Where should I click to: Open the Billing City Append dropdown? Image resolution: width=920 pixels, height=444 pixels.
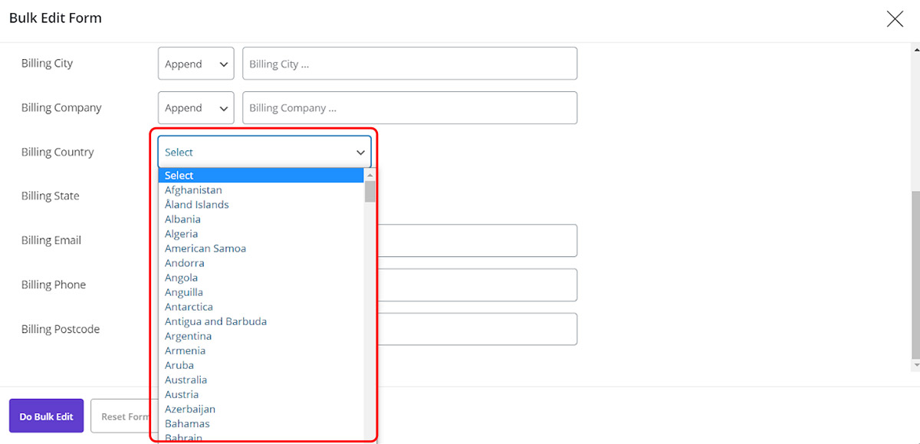coord(195,64)
